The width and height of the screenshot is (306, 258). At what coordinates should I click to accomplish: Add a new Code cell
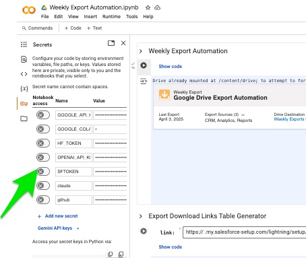pyautogui.click(x=73, y=28)
